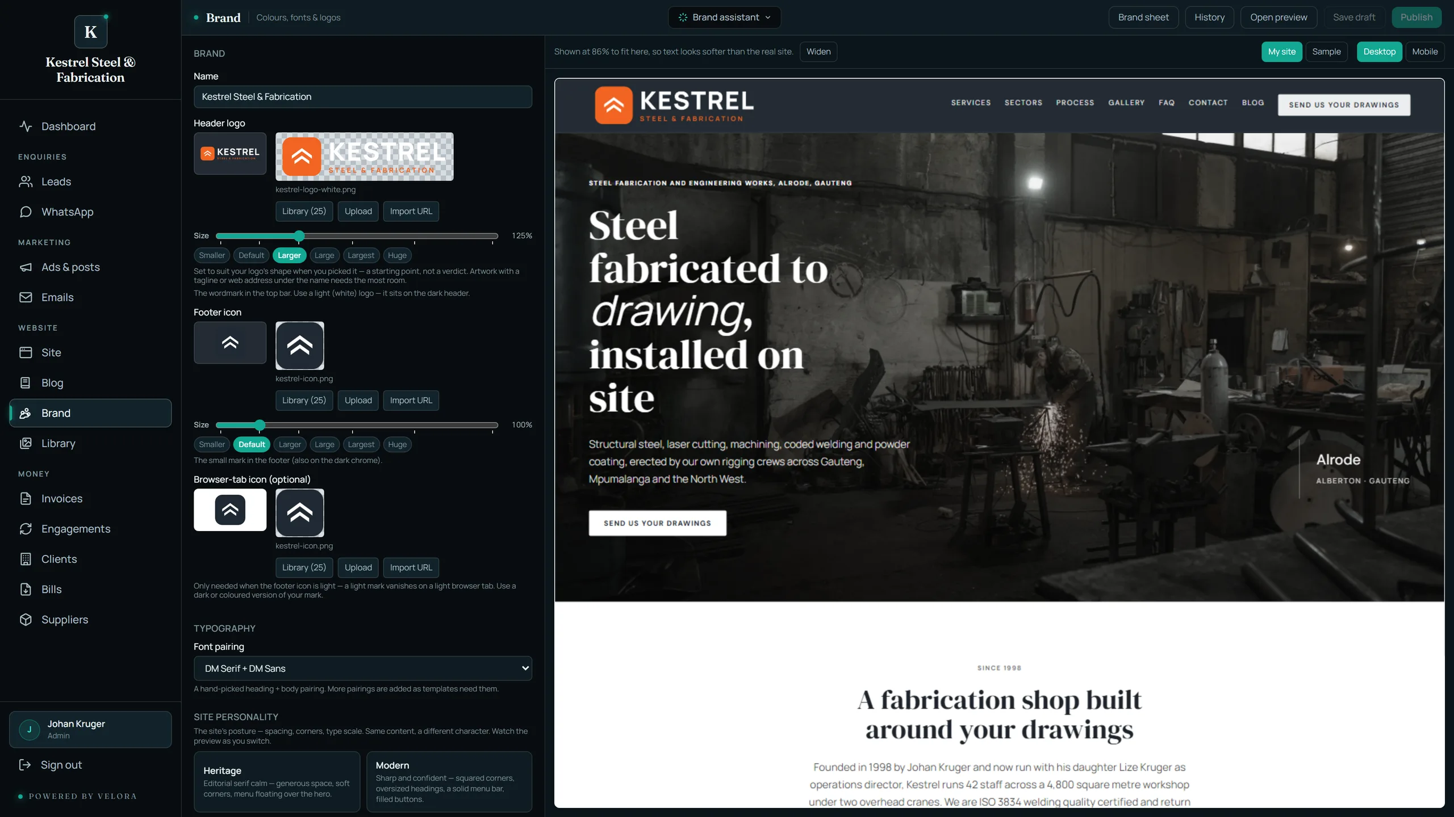Open Johan Kruger account menu
The height and width of the screenshot is (817, 1454).
click(90, 730)
